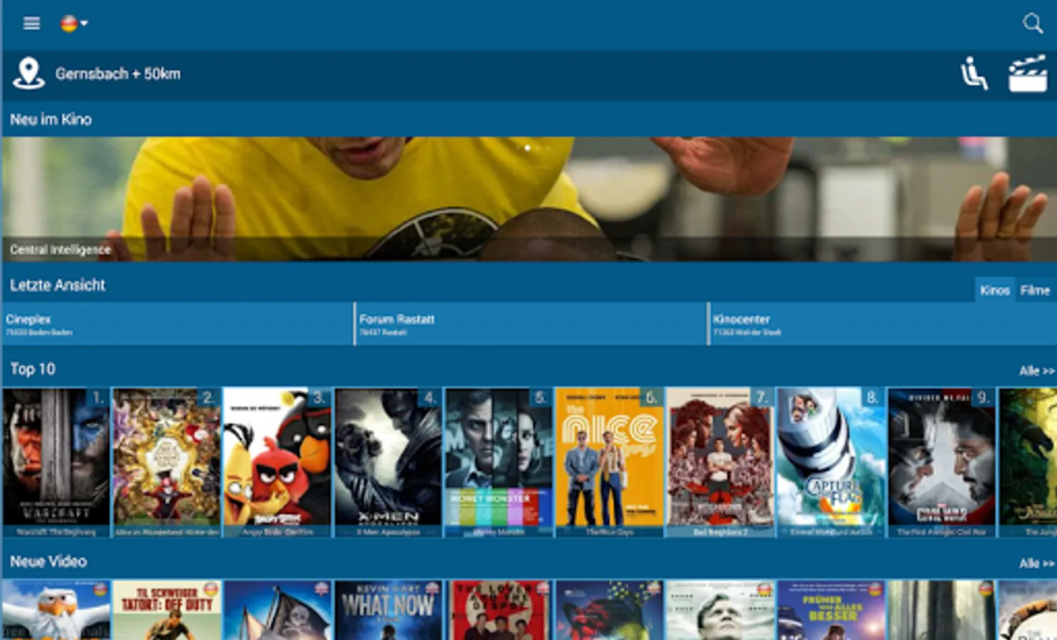The width and height of the screenshot is (1057, 640).
Task: Open the Angry Birds poster ranked 3
Action: coord(277,462)
